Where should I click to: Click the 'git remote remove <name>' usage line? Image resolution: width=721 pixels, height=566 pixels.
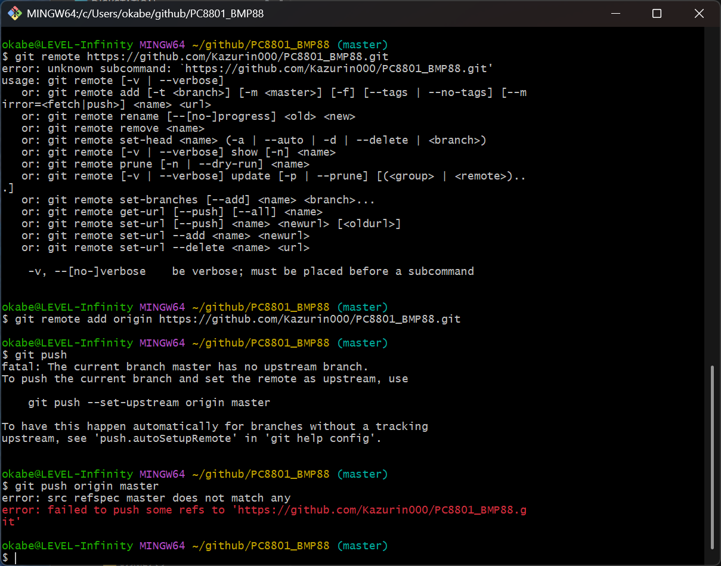click(x=113, y=128)
